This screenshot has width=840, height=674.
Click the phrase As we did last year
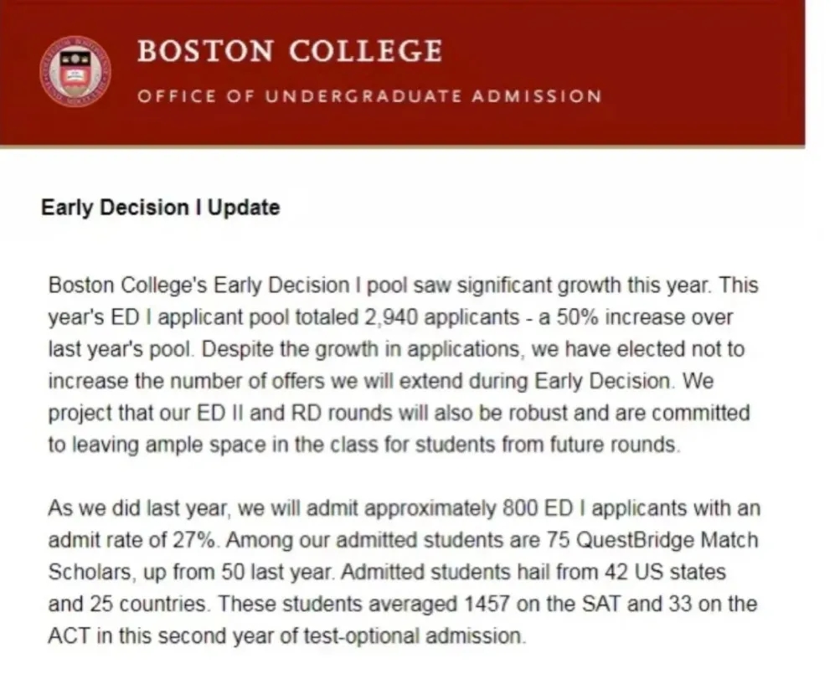point(137,508)
